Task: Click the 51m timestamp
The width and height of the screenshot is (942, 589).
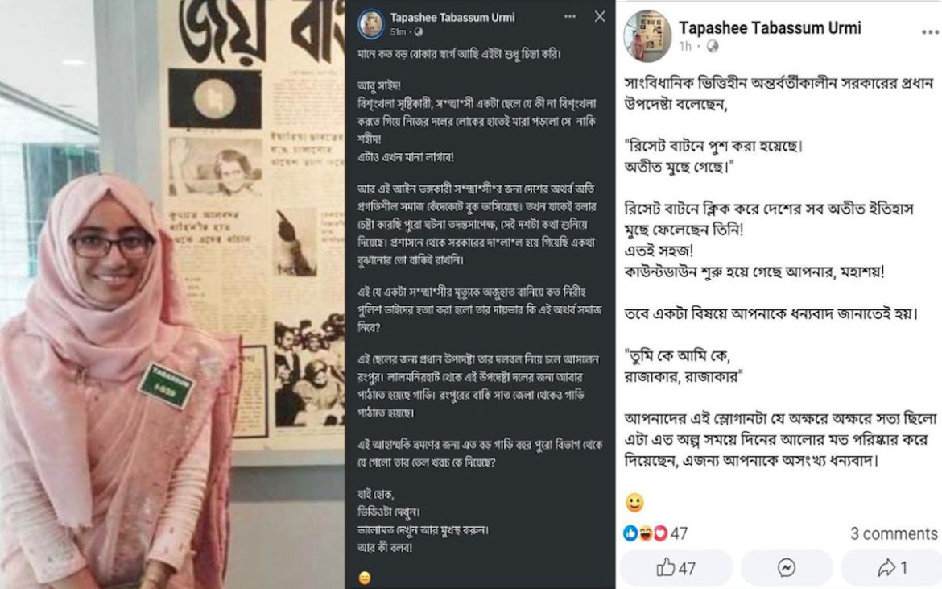Action: click(x=399, y=31)
